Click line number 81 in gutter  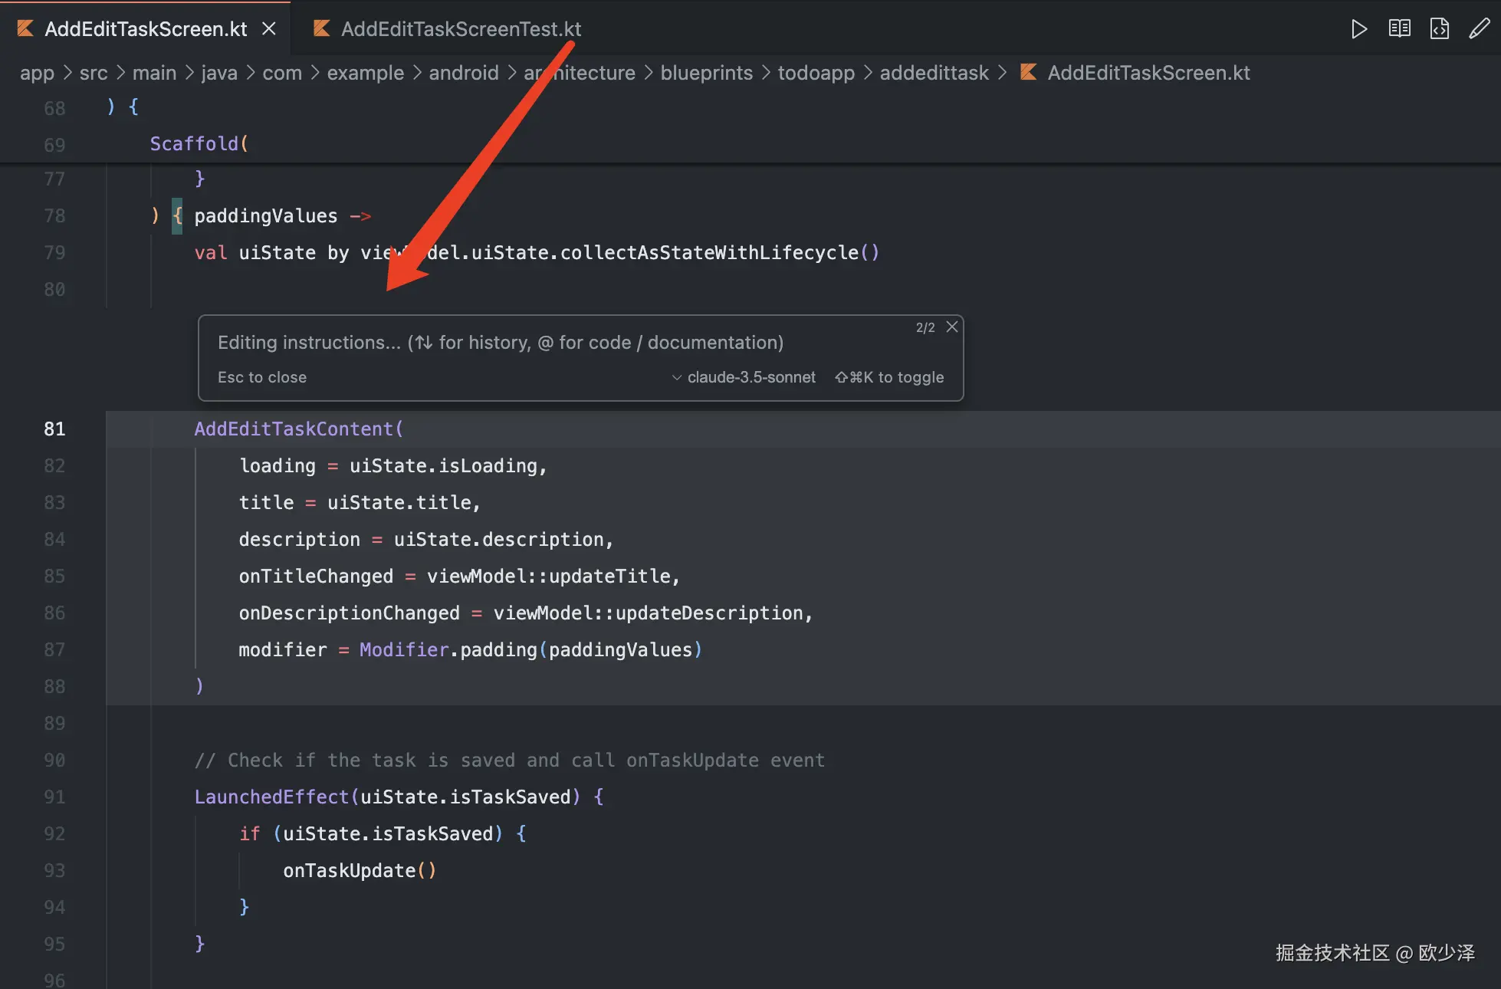(54, 429)
